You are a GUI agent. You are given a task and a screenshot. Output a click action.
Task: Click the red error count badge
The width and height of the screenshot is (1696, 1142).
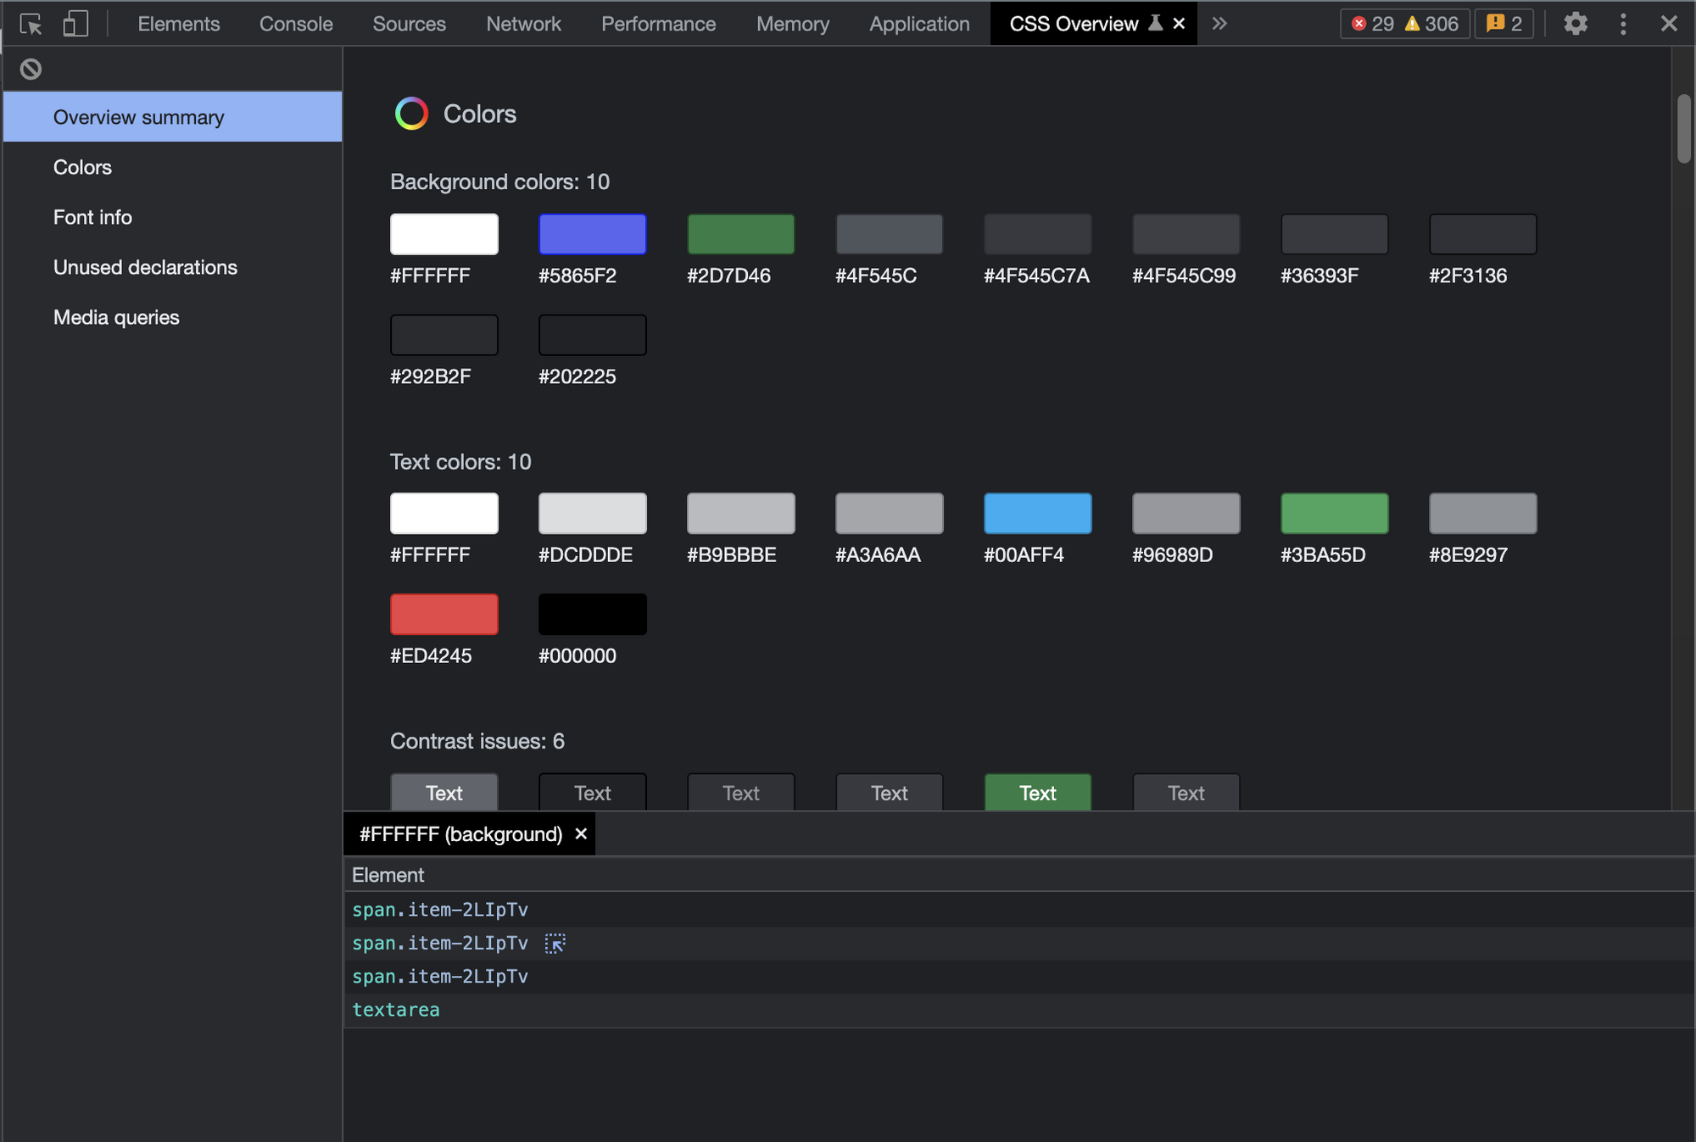point(1372,24)
